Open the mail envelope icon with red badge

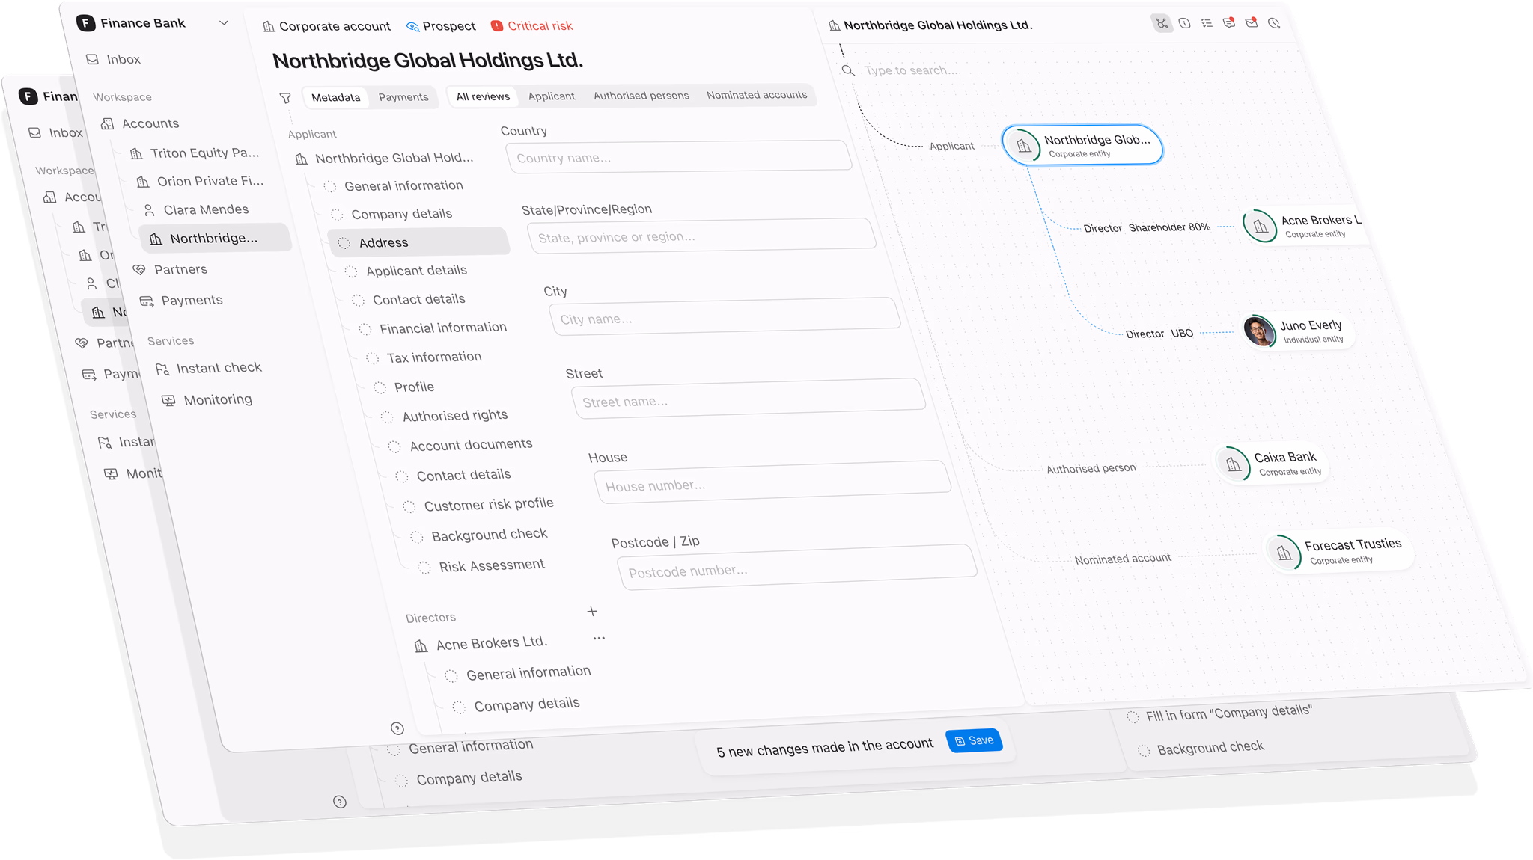tap(1252, 23)
